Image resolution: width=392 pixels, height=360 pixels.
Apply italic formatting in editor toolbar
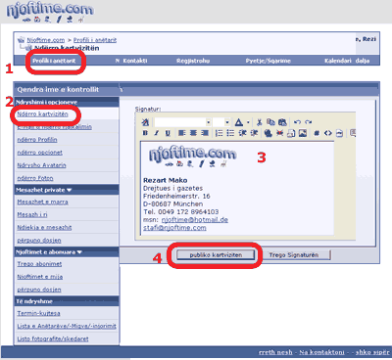coord(157,133)
